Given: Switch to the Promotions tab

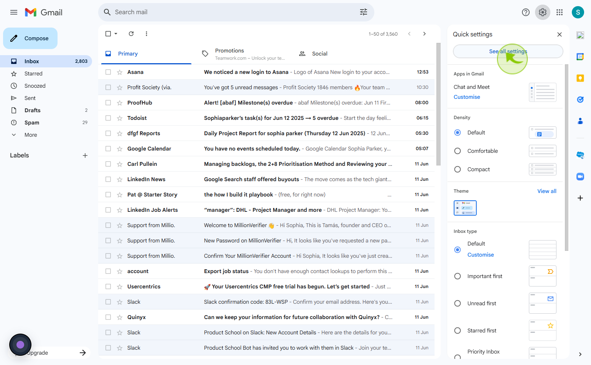Looking at the screenshot, I should (244, 54).
